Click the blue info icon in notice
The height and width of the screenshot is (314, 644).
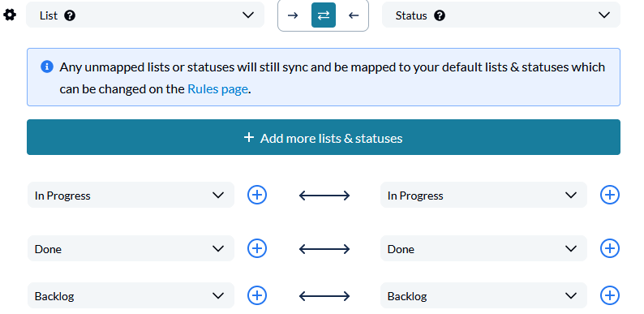tap(47, 67)
